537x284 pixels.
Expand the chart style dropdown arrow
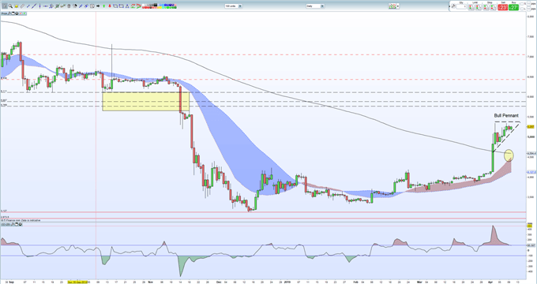[x=398, y=6]
